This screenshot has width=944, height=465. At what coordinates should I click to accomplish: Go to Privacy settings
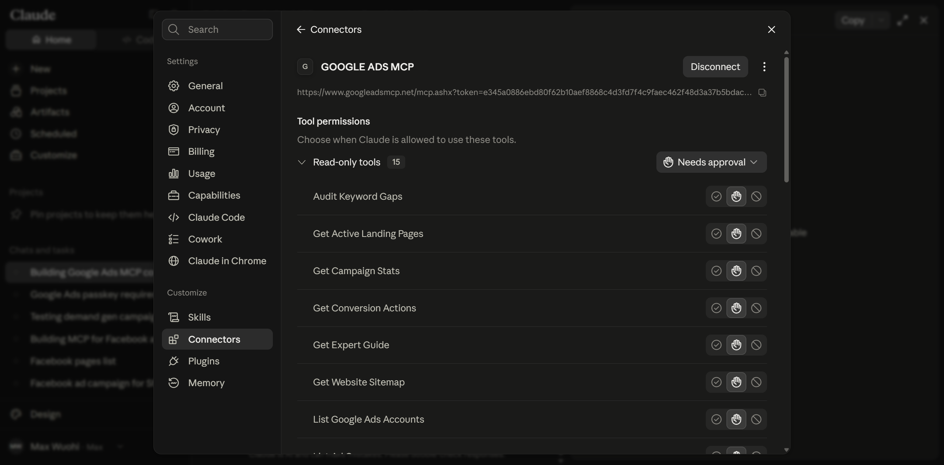click(217, 130)
